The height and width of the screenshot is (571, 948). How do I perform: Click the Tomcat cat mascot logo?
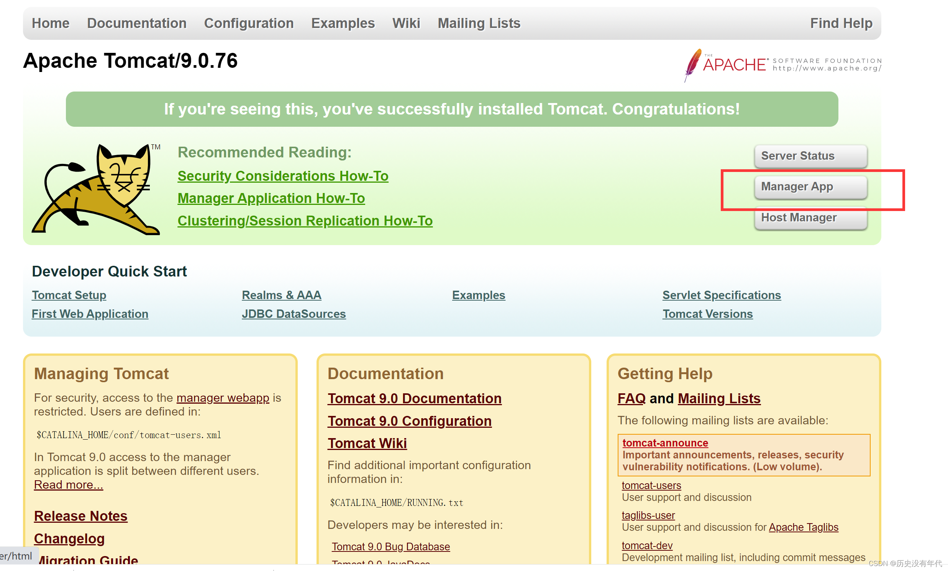pyautogui.click(x=96, y=189)
